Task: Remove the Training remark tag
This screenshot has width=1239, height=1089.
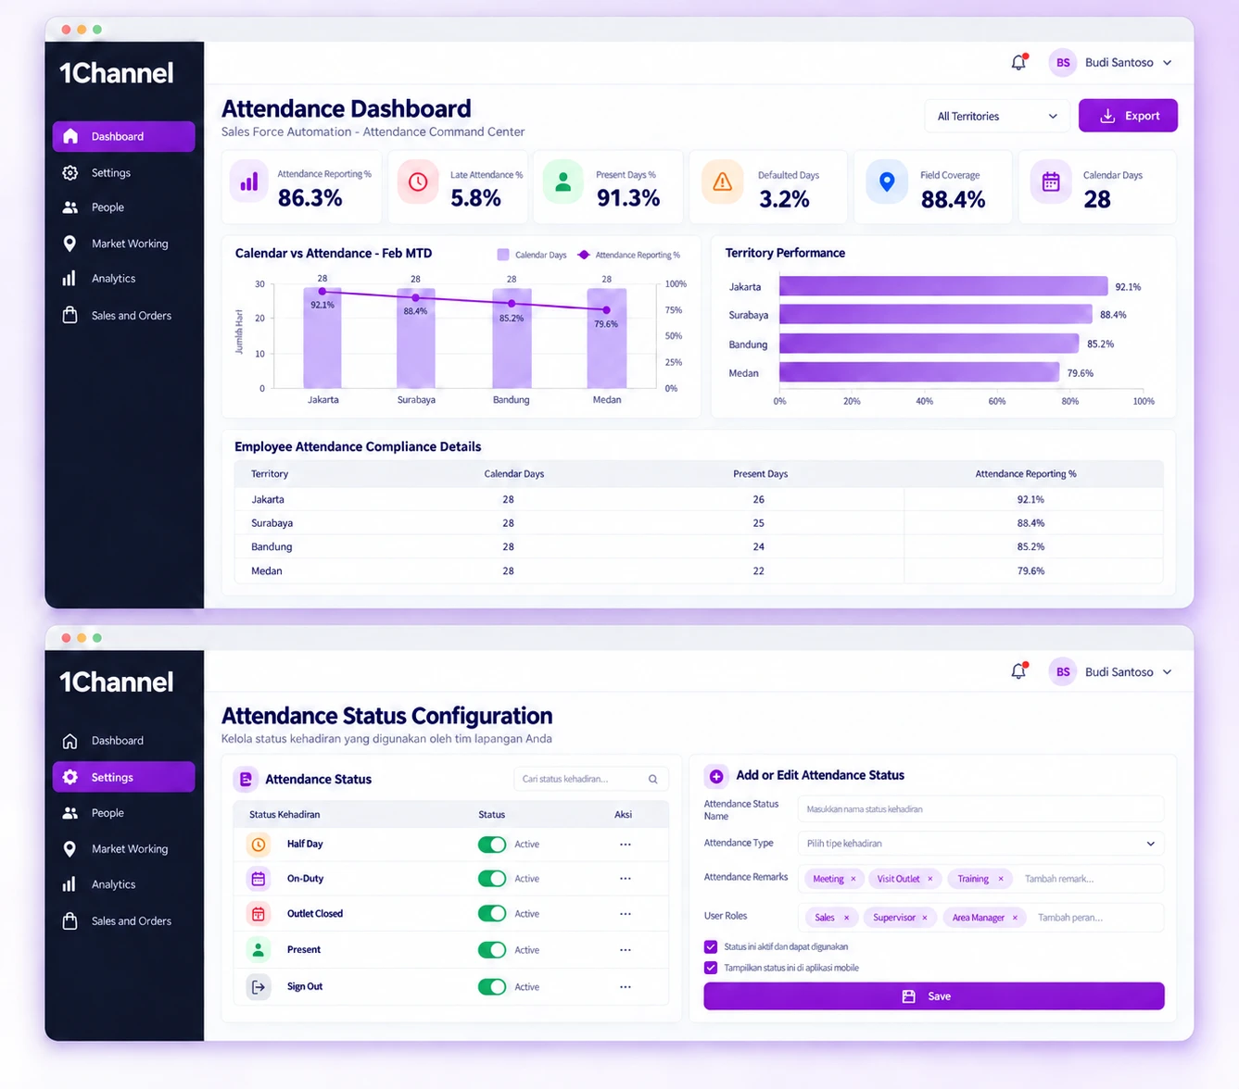Action: coord(1001,879)
